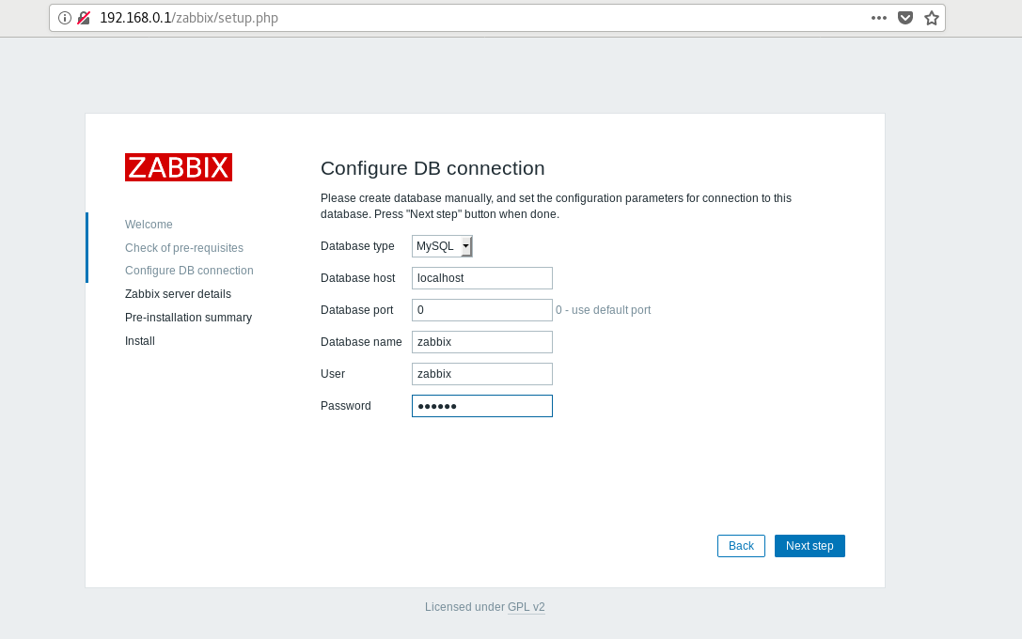
Task: Open the page actions three-dot menu
Action: pos(878,18)
